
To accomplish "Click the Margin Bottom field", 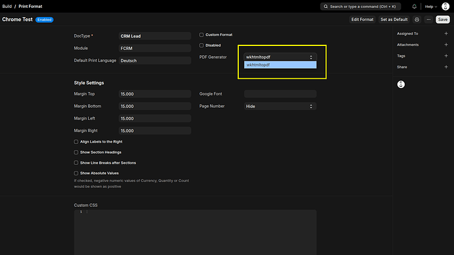I will coord(155,106).
